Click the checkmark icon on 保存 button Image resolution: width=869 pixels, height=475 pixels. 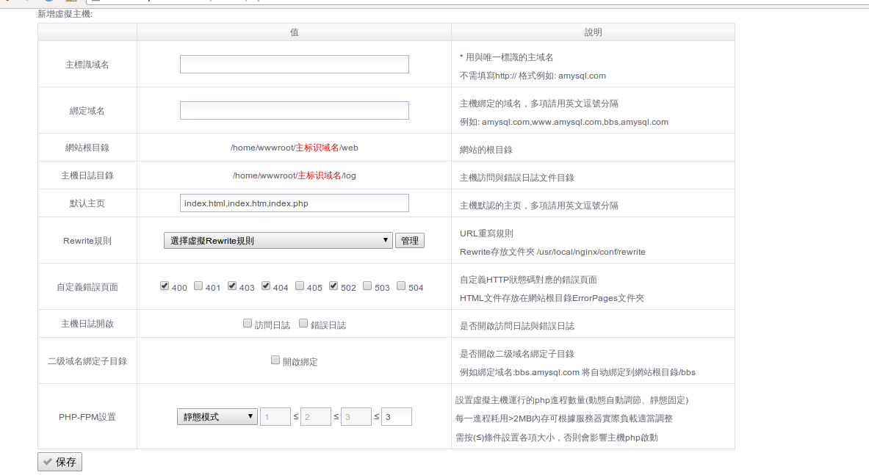point(48,463)
